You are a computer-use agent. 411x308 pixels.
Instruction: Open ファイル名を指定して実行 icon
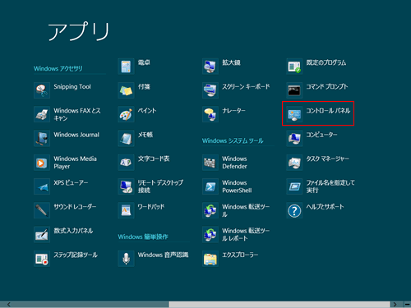[x=294, y=186]
